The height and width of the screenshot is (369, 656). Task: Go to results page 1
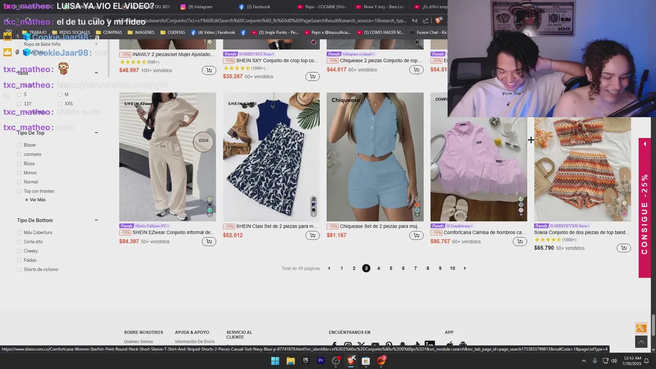point(342,269)
